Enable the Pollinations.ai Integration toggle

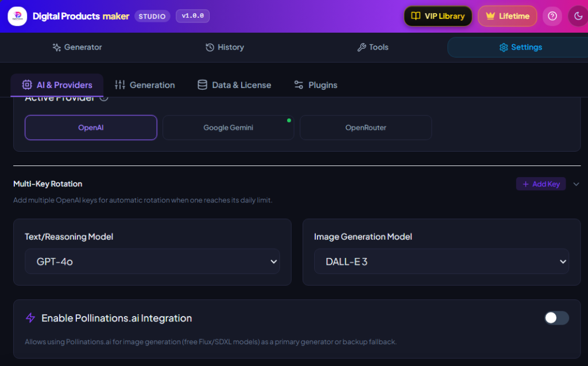click(556, 318)
